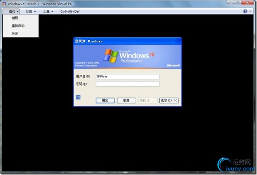This screenshot has height=175, width=257.
Task: Choose 睡眠 from the 操作 menu
Action: click(x=21, y=18)
